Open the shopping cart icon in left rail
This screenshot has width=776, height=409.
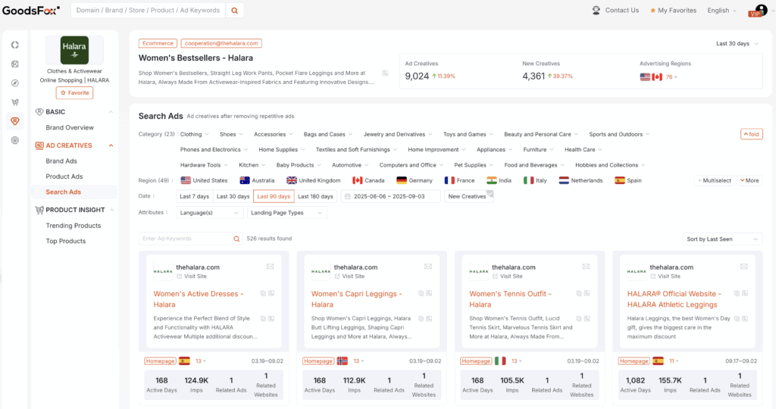pyautogui.click(x=15, y=102)
